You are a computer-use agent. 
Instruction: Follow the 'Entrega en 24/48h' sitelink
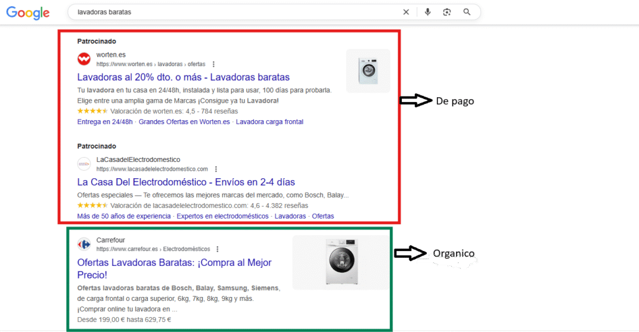(x=105, y=121)
